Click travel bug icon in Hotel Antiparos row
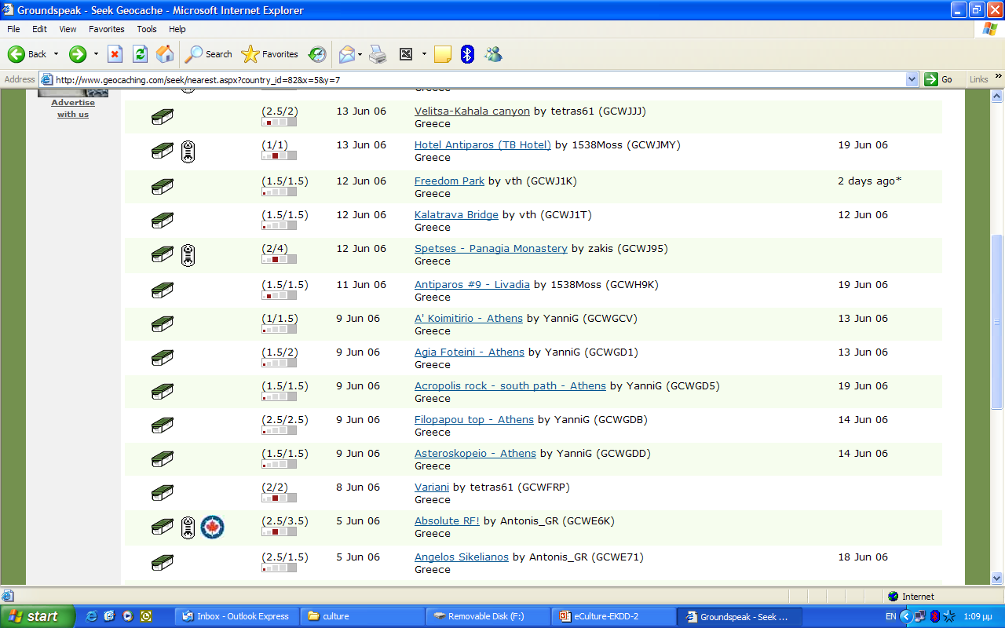 click(188, 152)
